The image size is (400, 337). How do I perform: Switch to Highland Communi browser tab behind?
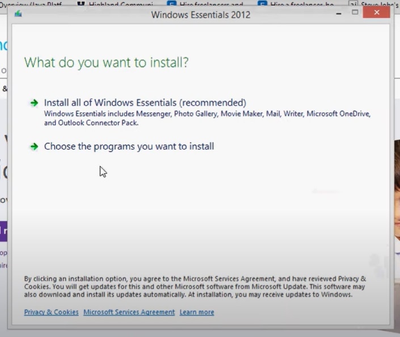point(115,3)
